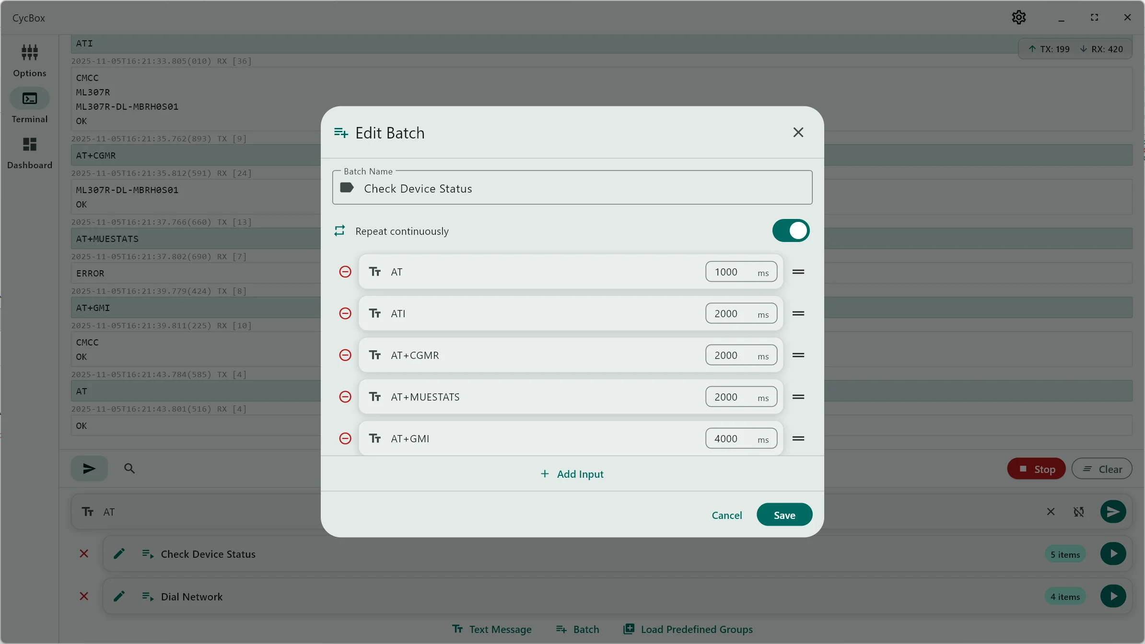Cancel editing the batch
Image resolution: width=1145 pixels, height=644 pixels.
pyautogui.click(x=726, y=515)
